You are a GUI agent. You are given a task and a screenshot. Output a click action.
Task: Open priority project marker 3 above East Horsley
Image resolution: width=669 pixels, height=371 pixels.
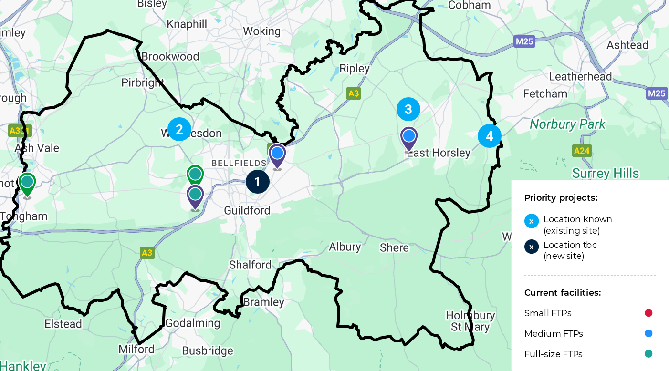pos(408,109)
